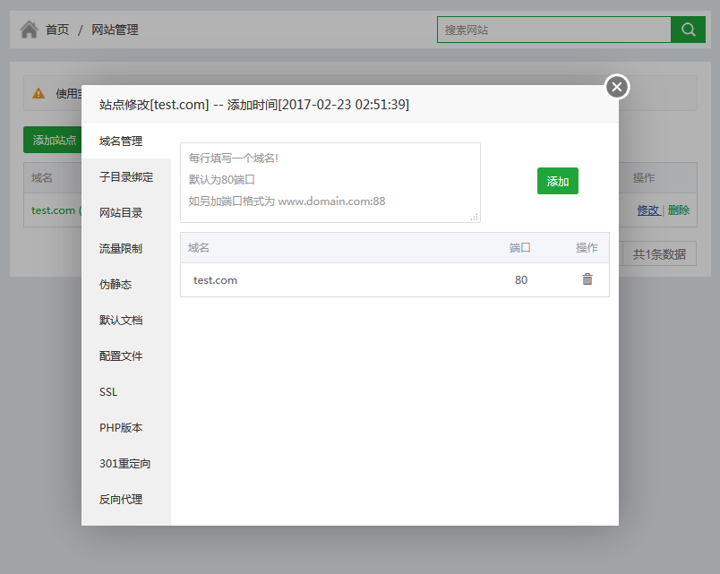The height and width of the screenshot is (574, 720).
Task: Open the 子目录绑定 tab
Action: [x=126, y=177]
